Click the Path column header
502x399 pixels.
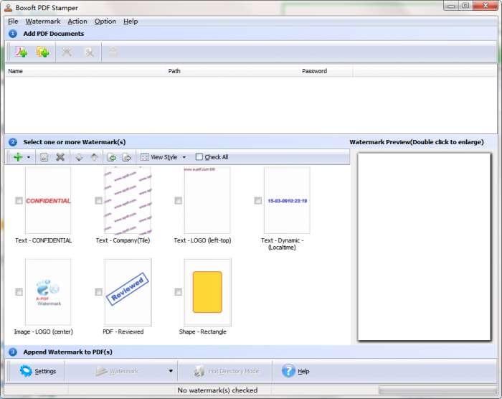coord(174,71)
